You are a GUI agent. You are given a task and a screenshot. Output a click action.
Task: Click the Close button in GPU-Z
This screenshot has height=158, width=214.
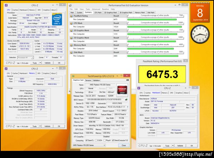point(124,145)
